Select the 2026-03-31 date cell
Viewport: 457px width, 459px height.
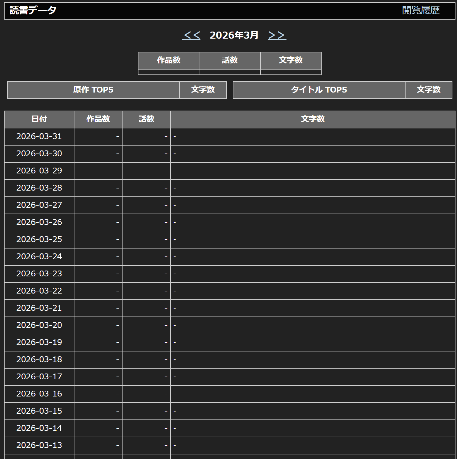click(39, 136)
